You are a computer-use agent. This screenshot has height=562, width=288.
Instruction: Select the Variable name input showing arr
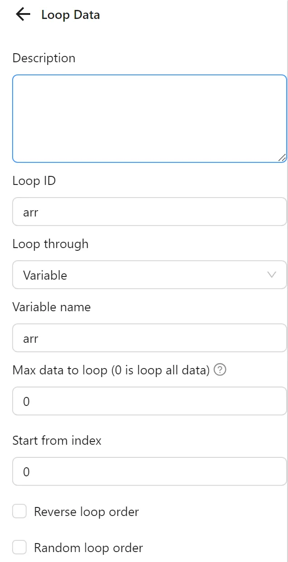click(149, 338)
